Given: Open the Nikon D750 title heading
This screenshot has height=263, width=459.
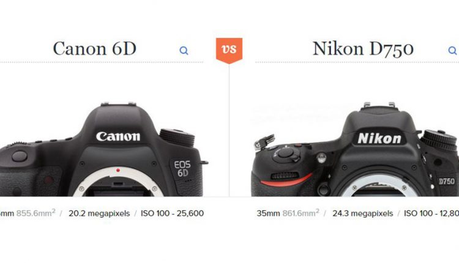Looking at the screenshot, I should (x=363, y=48).
